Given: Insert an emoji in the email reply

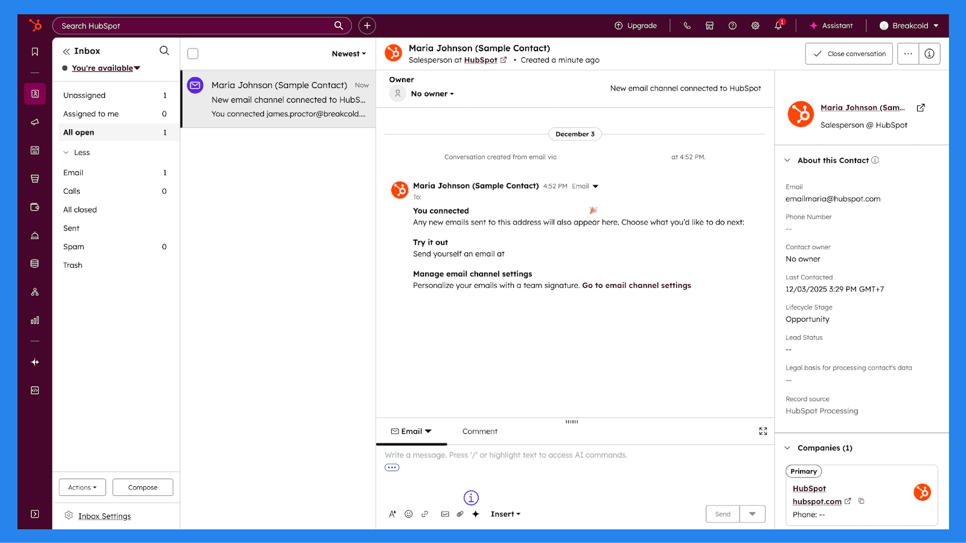Looking at the screenshot, I should [408, 513].
